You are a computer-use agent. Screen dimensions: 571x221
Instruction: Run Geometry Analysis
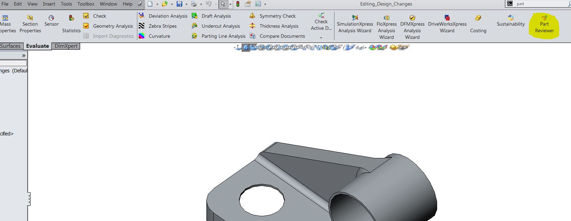pos(108,26)
